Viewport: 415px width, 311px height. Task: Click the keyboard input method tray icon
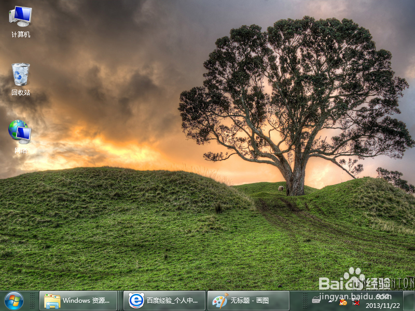point(316,301)
